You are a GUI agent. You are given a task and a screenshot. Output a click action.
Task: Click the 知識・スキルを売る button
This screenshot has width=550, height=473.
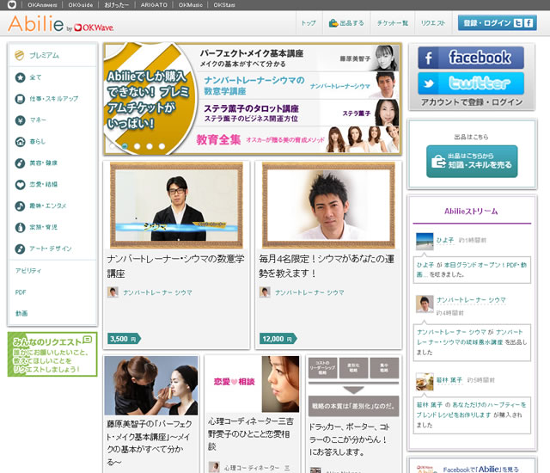pyautogui.click(x=472, y=162)
